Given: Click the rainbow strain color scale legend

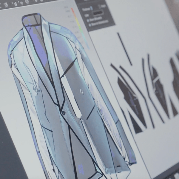Looking at the screenshot, I should click(80, 28).
